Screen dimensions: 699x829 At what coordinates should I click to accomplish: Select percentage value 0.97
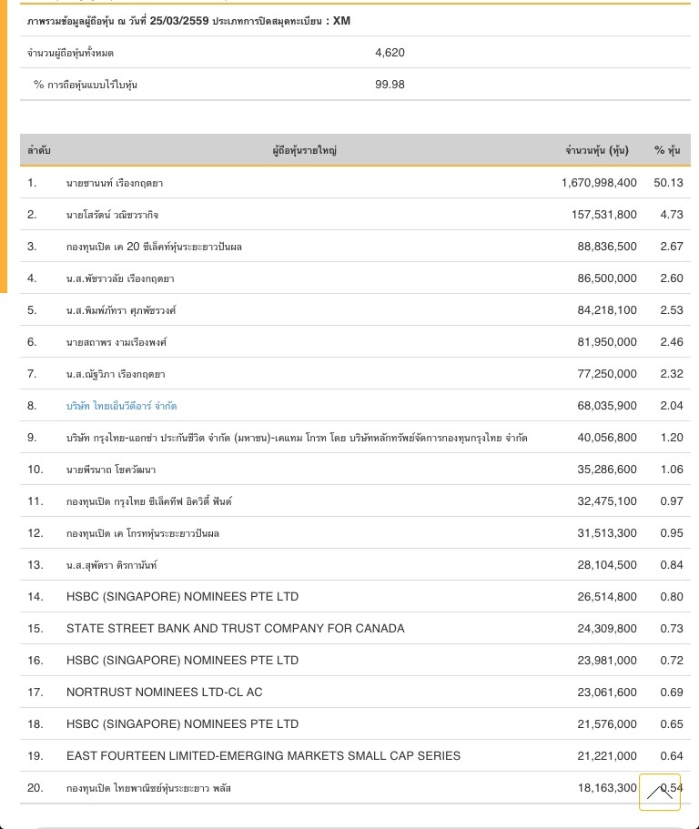click(672, 500)
